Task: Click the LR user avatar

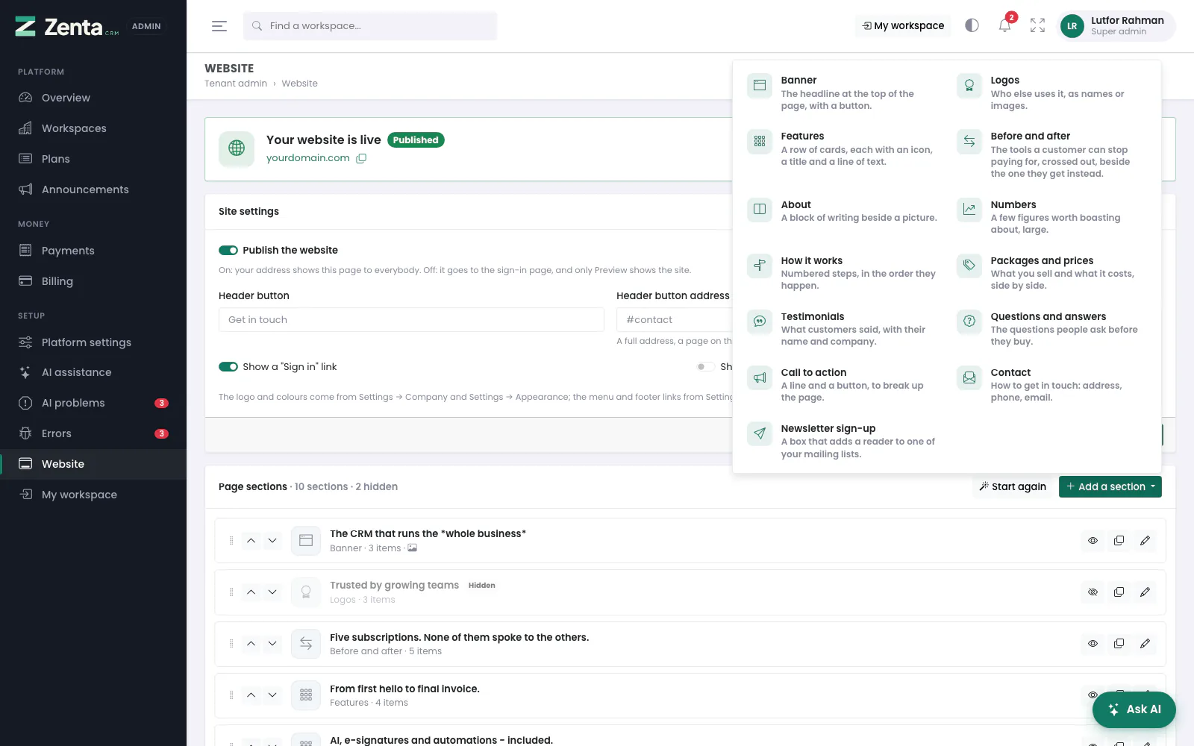Action: click(1072, 26)
